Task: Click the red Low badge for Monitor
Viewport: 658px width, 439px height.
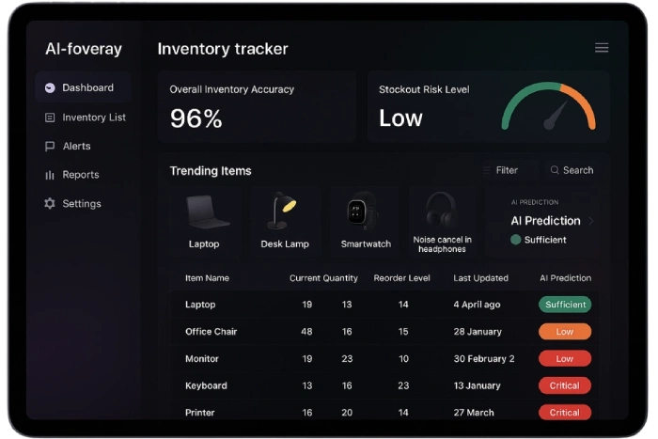Action: point(565,359)
